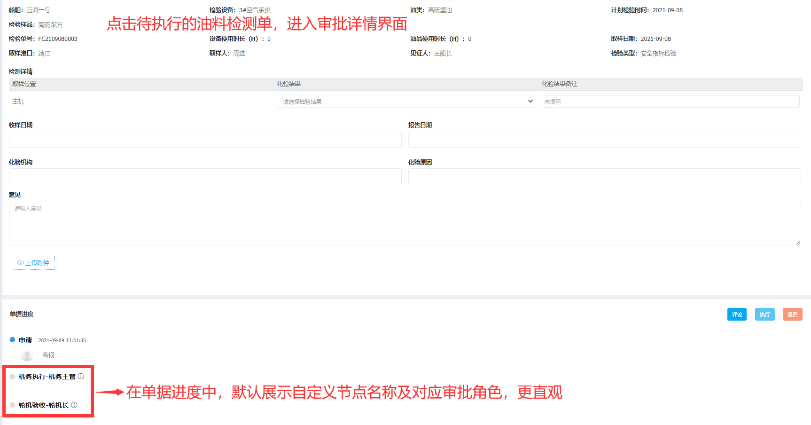This screenshot has width=811, height=425.
Task: Click the blue 申请 progress node dot
Action: (12, 340)
